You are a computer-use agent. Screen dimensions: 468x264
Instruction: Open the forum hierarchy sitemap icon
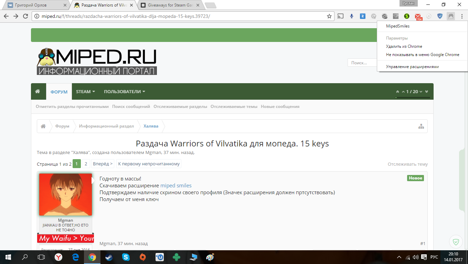click(x=421, y=126)
